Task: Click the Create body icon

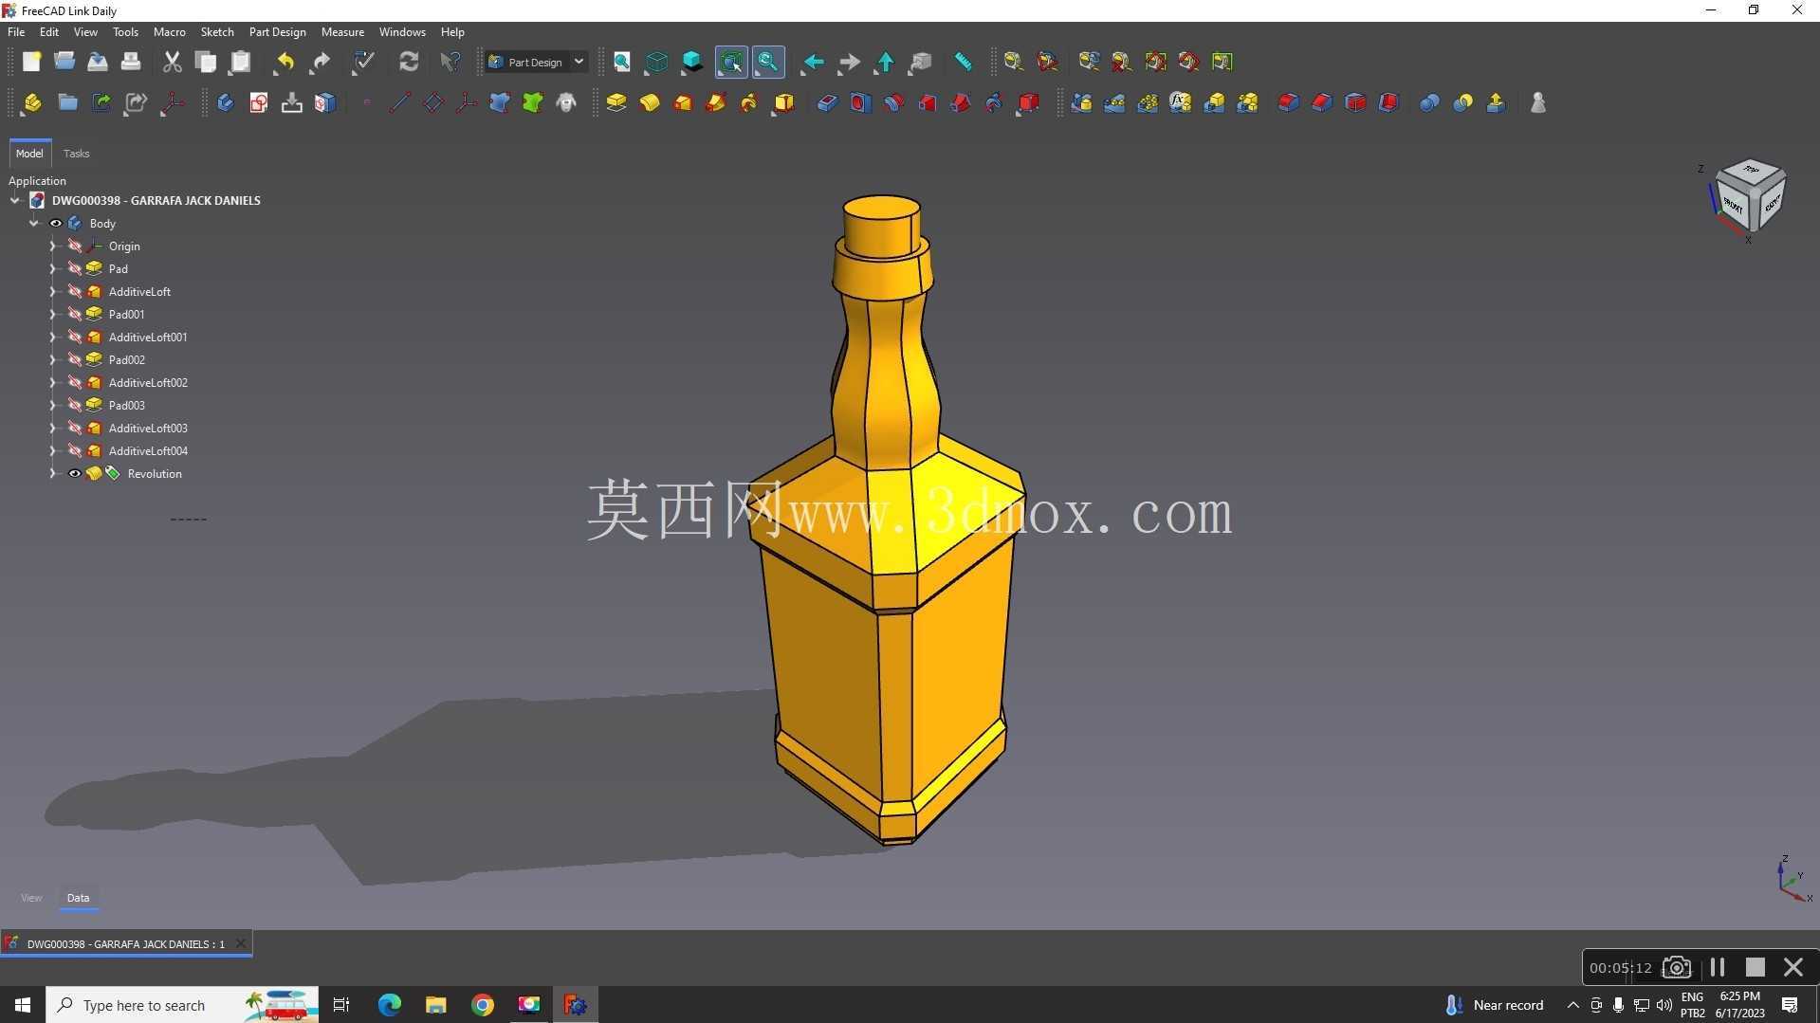Action: coord(225,103)
